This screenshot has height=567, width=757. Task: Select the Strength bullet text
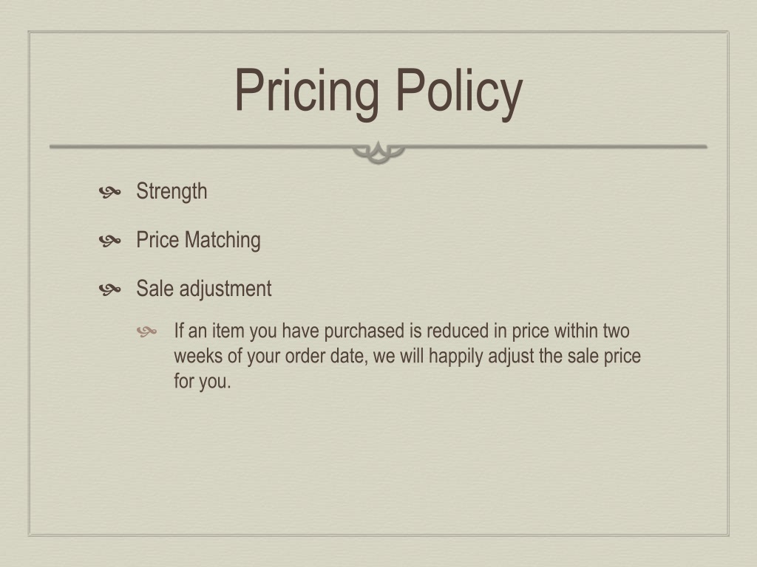click(x=172, y=191)
